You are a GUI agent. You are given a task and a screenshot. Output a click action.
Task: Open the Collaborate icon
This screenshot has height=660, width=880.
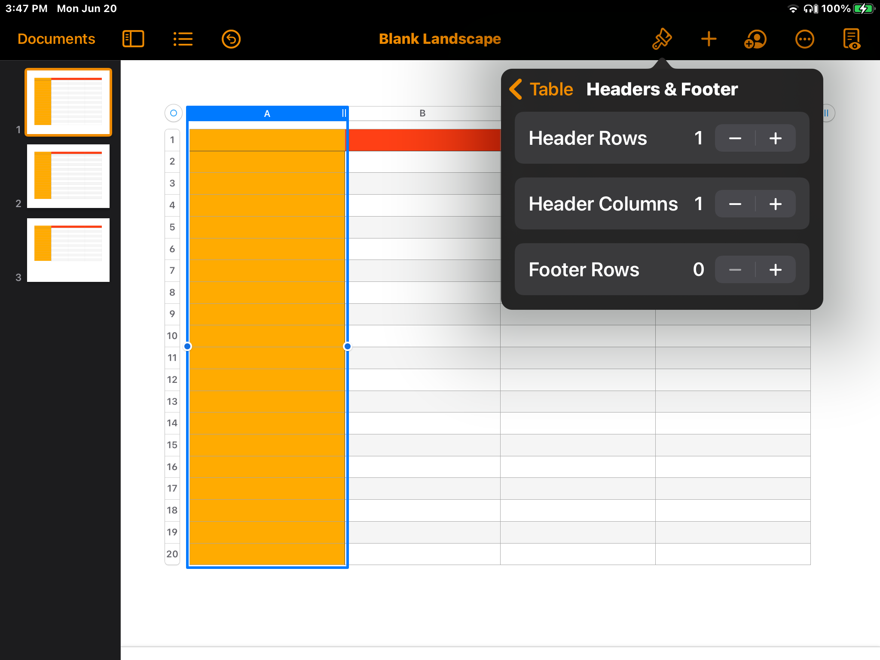point(755,39)
